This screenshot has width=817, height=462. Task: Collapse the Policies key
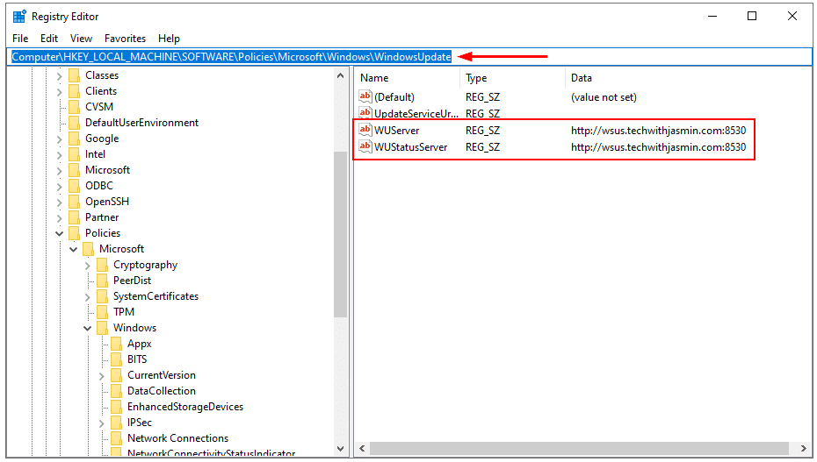click(60, 233)
